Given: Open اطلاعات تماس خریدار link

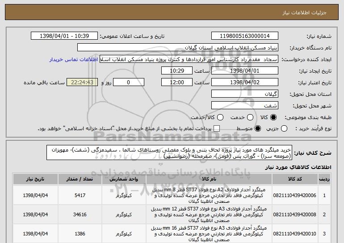Looking at the screenshot, I should (x=74, y=60).
